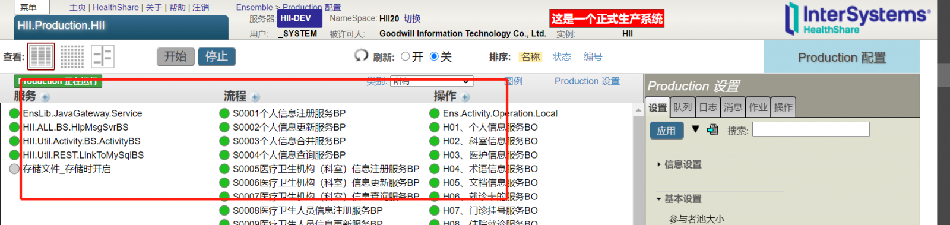The width and height of the screenshot is (950, 225).
Task: Add a new operation next to 操作
Action: [x=465, y=97]
